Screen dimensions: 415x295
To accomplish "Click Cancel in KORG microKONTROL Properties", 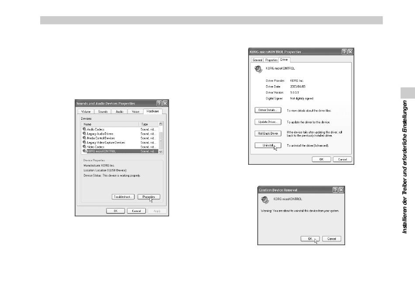I will pyautogui.click(x=342, y=159).
